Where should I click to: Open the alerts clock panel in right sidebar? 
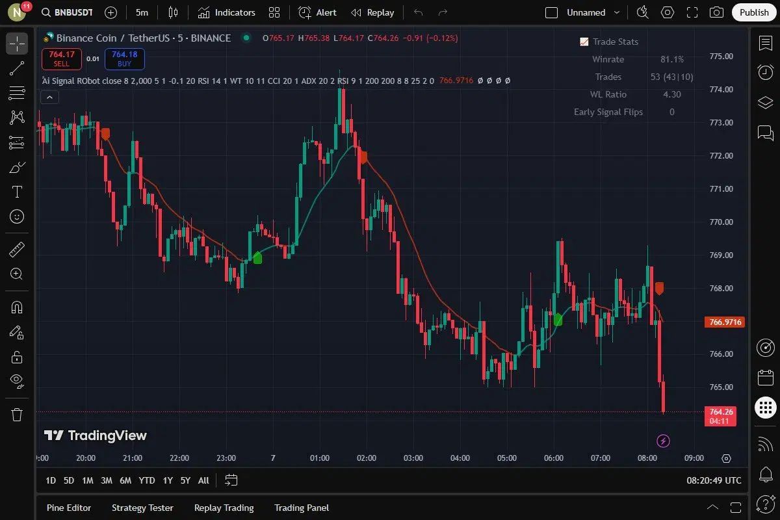(x=766, y=72)
